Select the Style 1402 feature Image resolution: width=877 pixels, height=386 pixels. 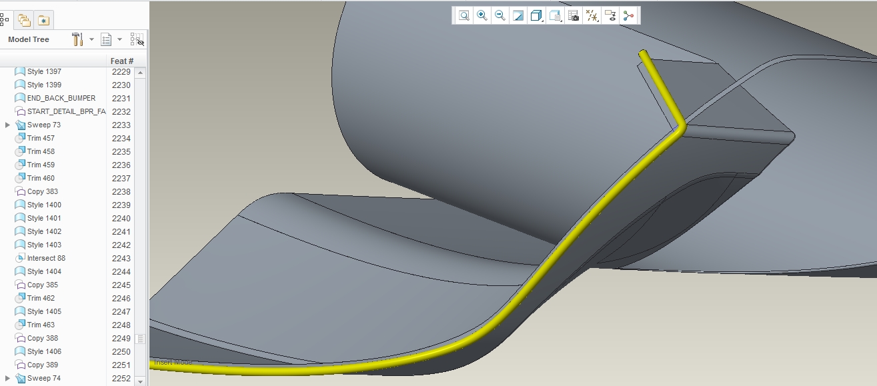click(44, 231)
